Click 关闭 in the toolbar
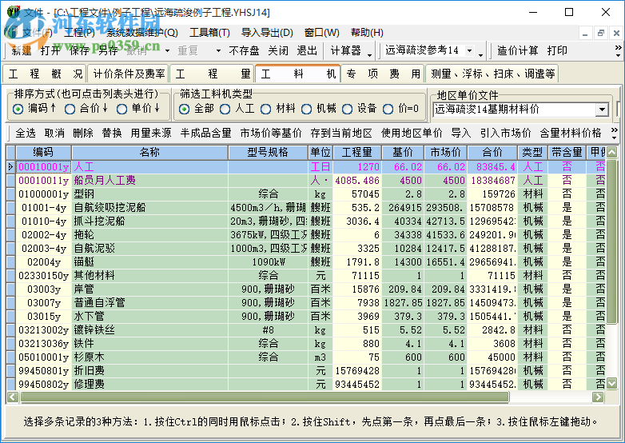Screen dimensions: 625x443 click(278, 50)
